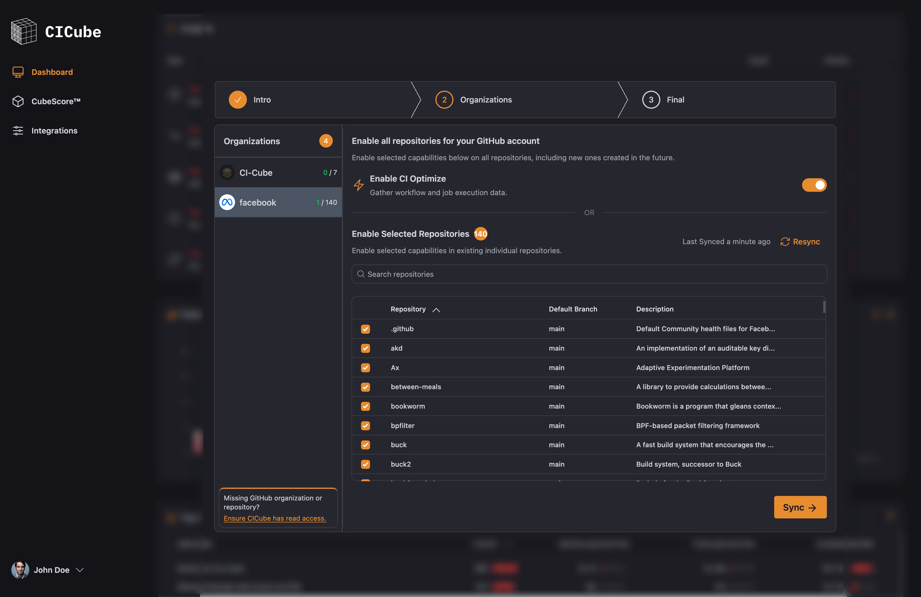
Task: Click the akd repository name
Action: 397,348
